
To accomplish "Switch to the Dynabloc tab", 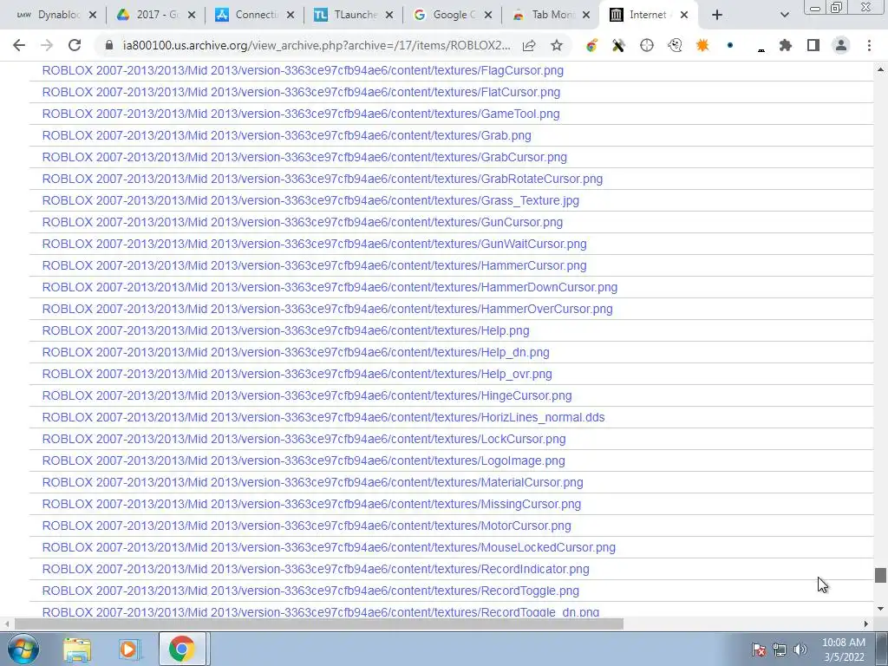I will pos(49,15).
